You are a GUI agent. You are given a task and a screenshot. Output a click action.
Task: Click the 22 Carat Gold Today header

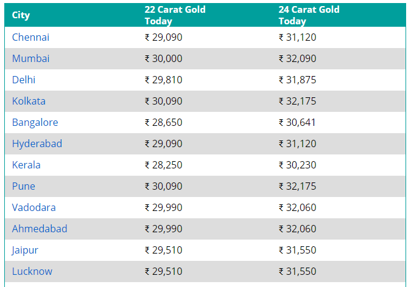[x=175, y=15]
